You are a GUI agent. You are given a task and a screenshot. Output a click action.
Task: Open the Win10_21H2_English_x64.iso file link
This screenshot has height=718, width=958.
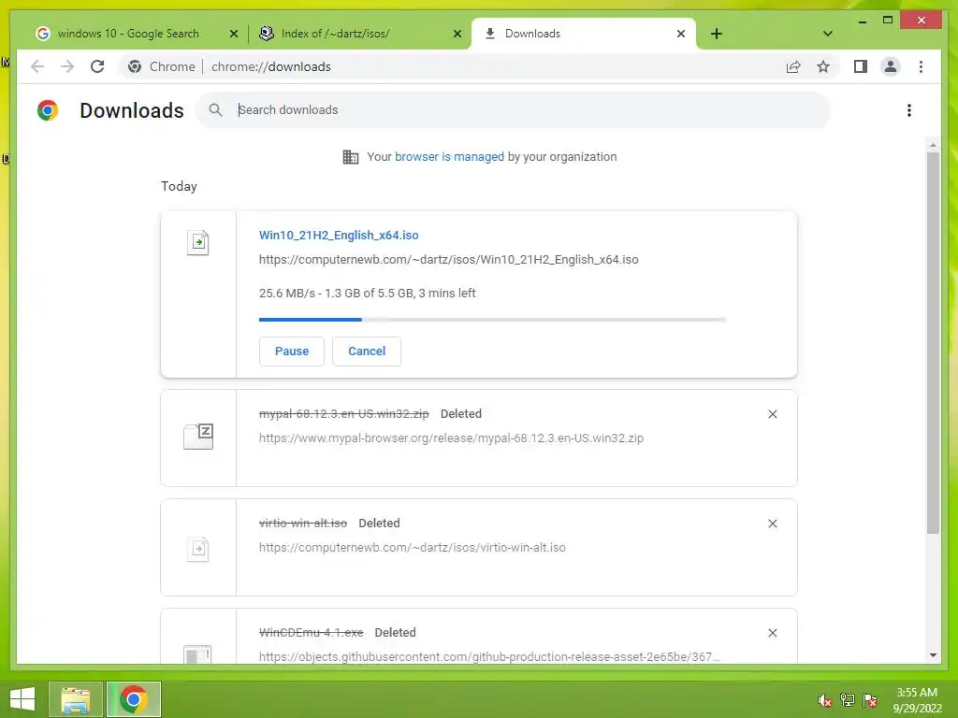tap(339, 235)
